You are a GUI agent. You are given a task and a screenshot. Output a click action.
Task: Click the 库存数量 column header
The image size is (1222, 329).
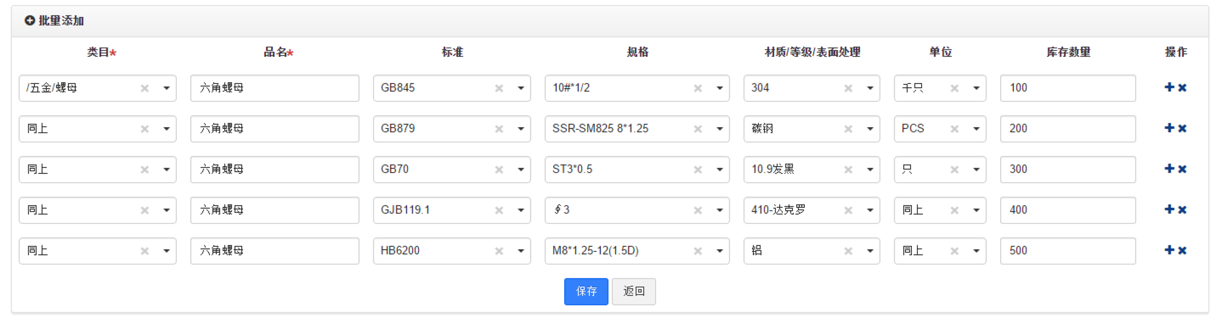click(x=1068, y=52)
